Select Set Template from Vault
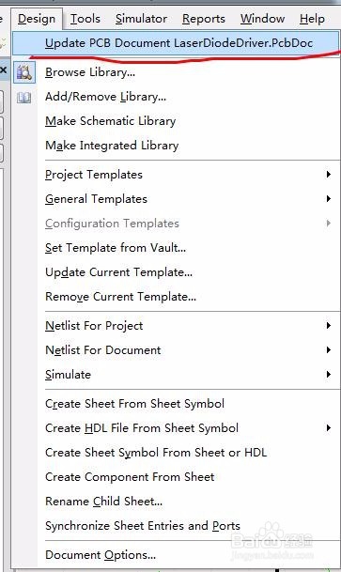The width and height of the screenshot is (341, 572). click(116, 248)
